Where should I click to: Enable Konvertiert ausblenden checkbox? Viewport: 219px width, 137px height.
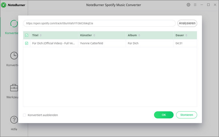click(x=25, y=115)
